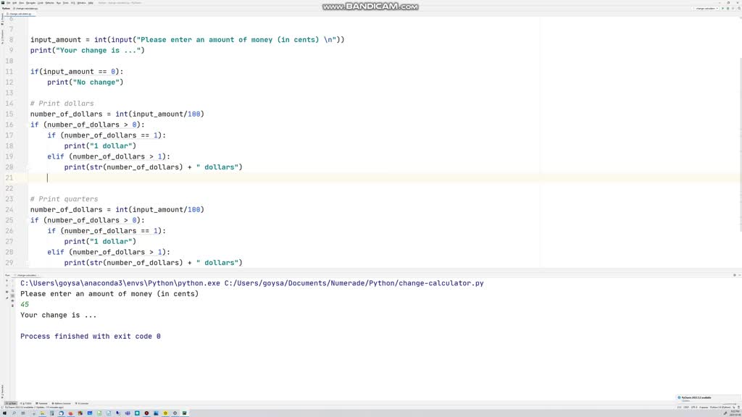Click the Search Everywhere magnifier icon
Screen dimensions: 742x417
[738, 8]
